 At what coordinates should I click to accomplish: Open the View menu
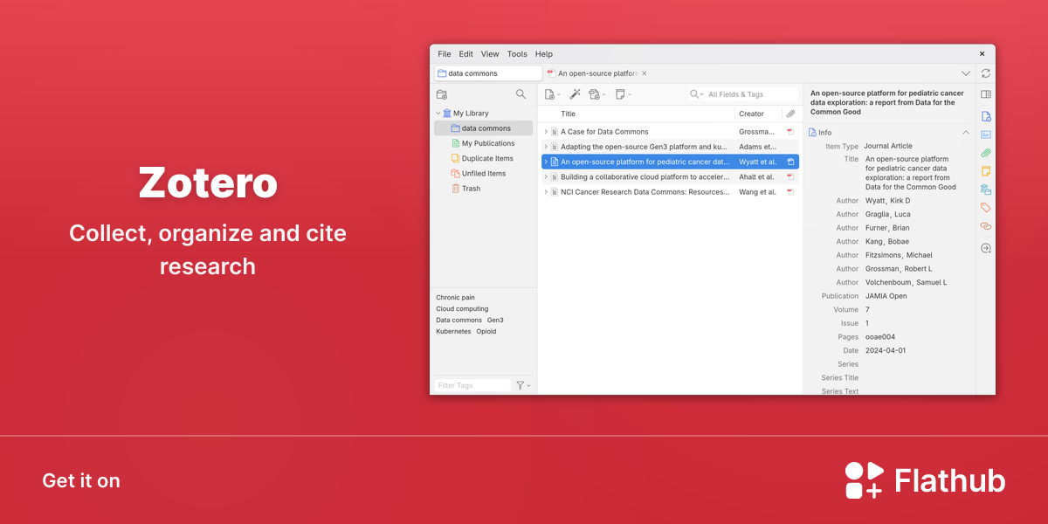490,54
